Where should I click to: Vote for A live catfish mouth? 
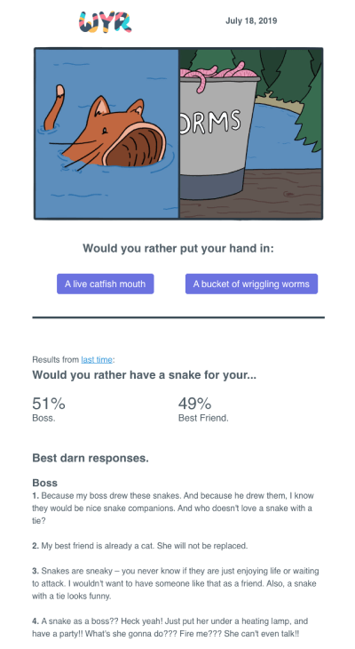pos(106,284)
